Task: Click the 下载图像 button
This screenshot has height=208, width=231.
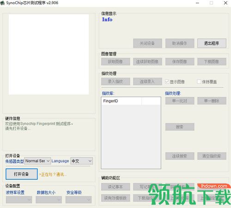Action: [212, 61]
